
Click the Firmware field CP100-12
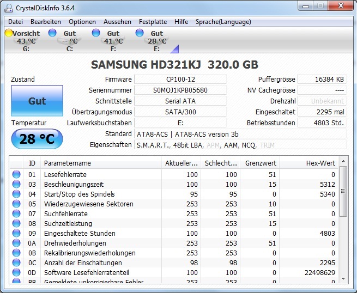pos(180,79)
